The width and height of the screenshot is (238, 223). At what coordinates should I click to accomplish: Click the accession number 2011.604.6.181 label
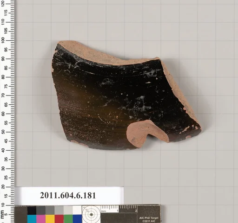click(68, 196)
